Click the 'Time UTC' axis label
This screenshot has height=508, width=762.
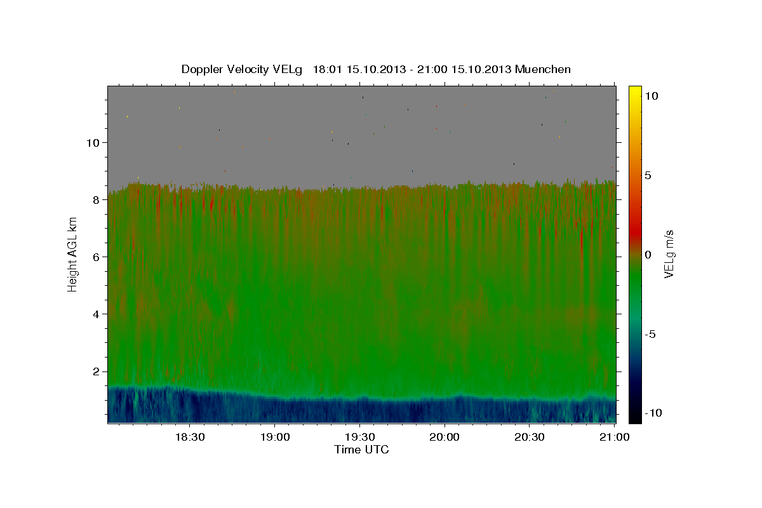coord(361,450)
